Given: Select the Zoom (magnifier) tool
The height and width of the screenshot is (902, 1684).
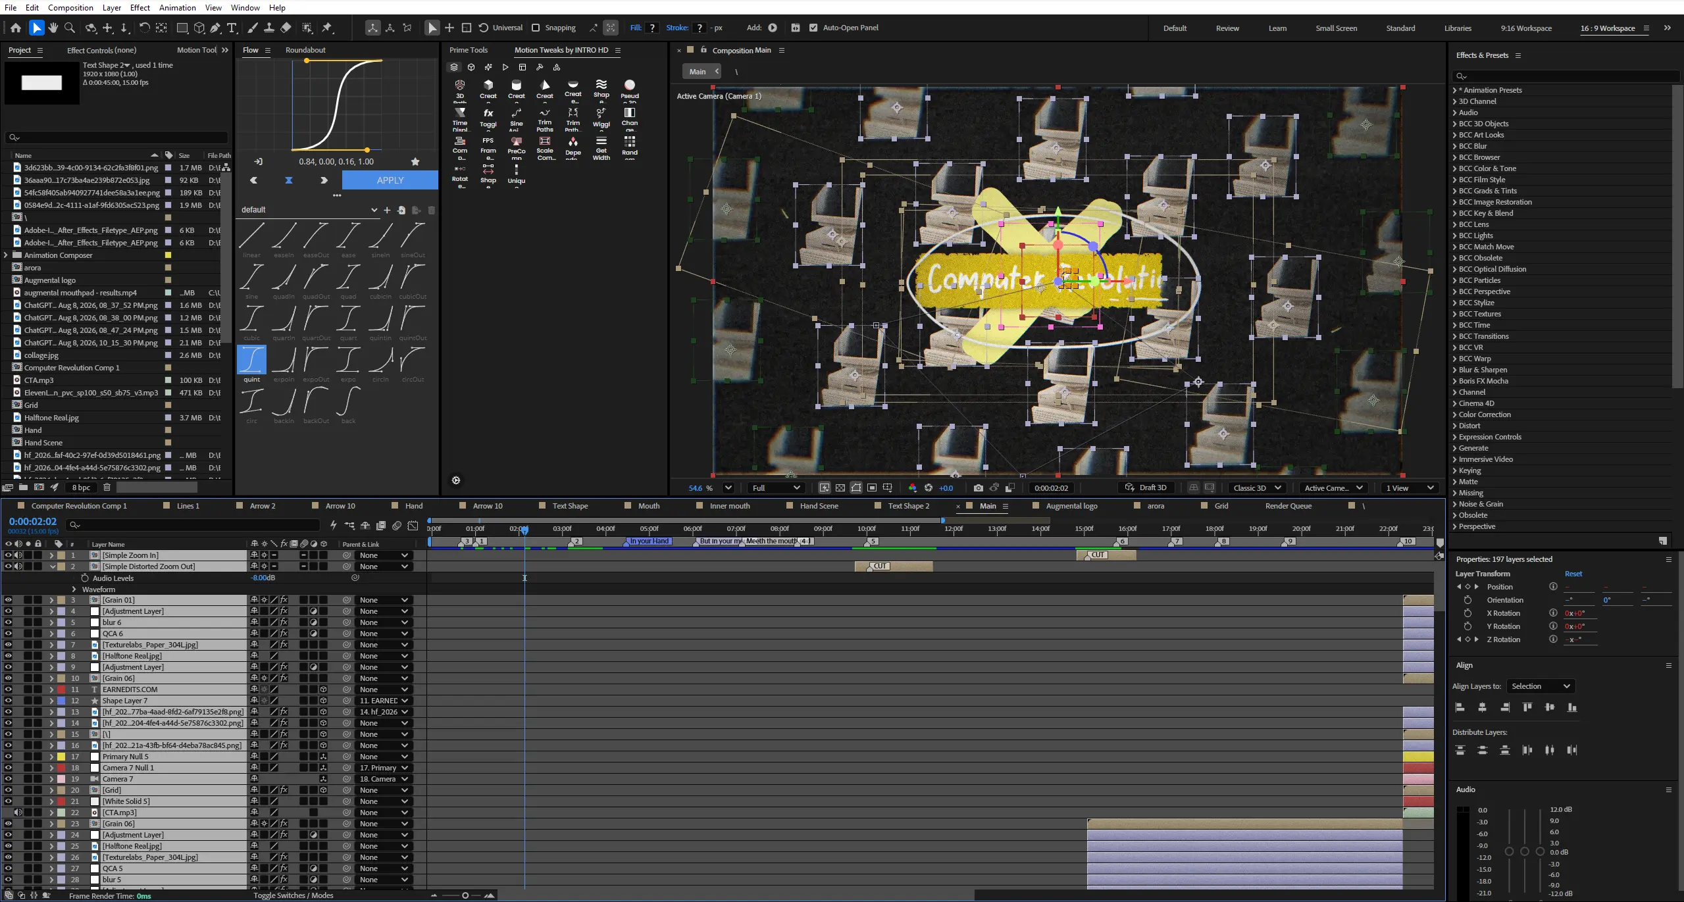Looking at the screenshot, I should pyautogui.click(x=70, y=28).
